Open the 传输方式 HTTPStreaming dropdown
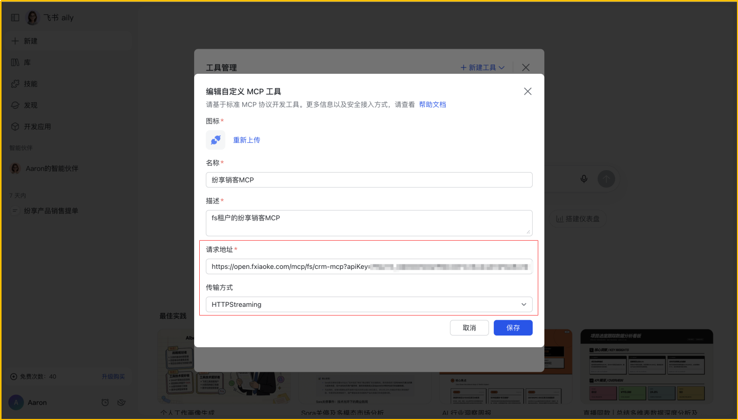This screenshot has width=738, height=420. point(369,304)
